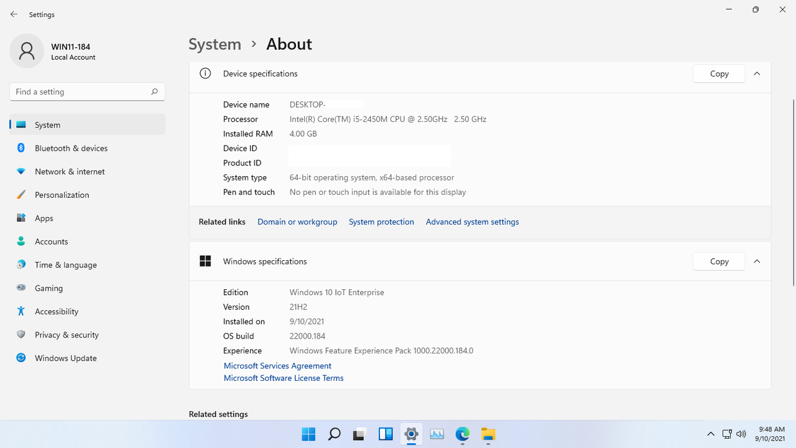The width and height of the screenshot is (796, 448).
Task: Open the Start menu on the taskbar
Action: pos(308,434)
